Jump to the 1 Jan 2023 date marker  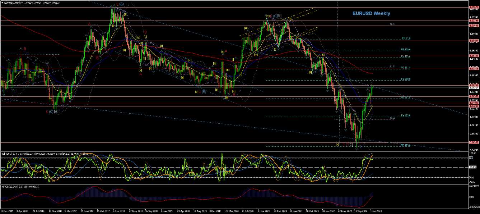[376, 211]
